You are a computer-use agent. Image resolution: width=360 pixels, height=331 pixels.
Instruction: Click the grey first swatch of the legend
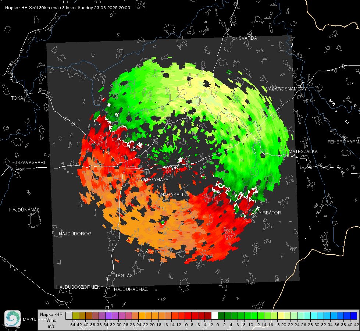69,316
